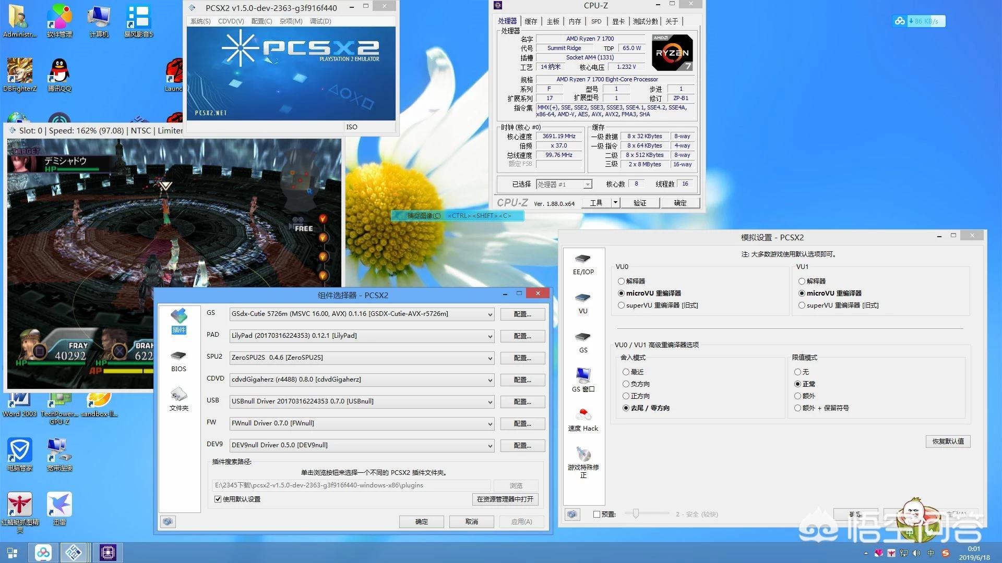Viewport: 1002px width, 563px height.
Task: Select VU1 superVU 重编译器 option
Action: 839,305
